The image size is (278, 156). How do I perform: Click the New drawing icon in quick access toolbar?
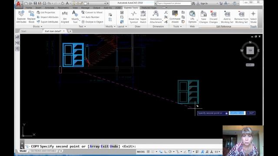point(26,3)
